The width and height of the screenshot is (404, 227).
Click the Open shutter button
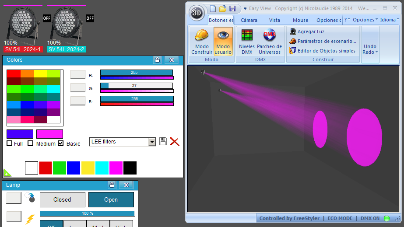[111, 200]
